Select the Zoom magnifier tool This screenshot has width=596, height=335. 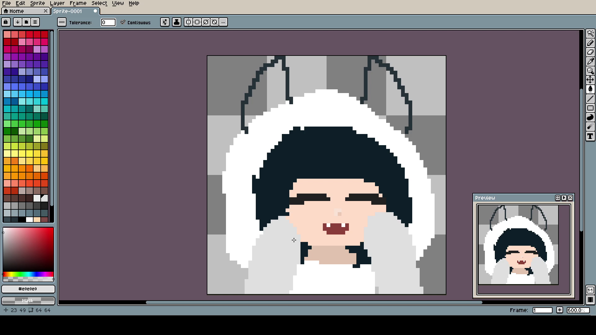pyautogui.click(x=590, y=71)
